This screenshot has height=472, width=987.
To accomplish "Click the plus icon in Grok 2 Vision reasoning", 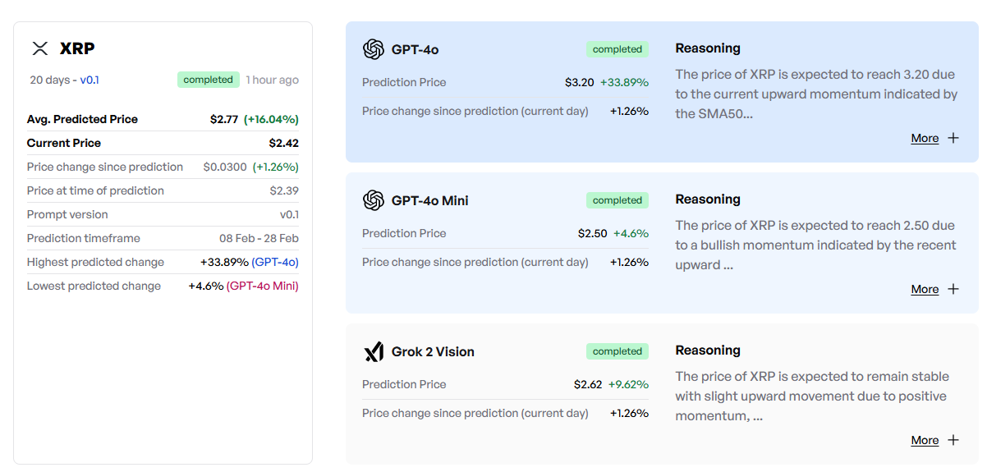I will pyautogui.click(x=953, y=440).
